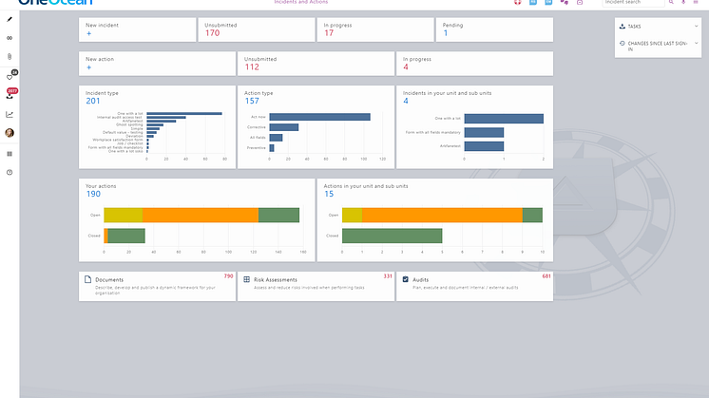709x398 pixels.
Task: Click the round icon at the bottom of the sidebar
Action: point(10,173)
